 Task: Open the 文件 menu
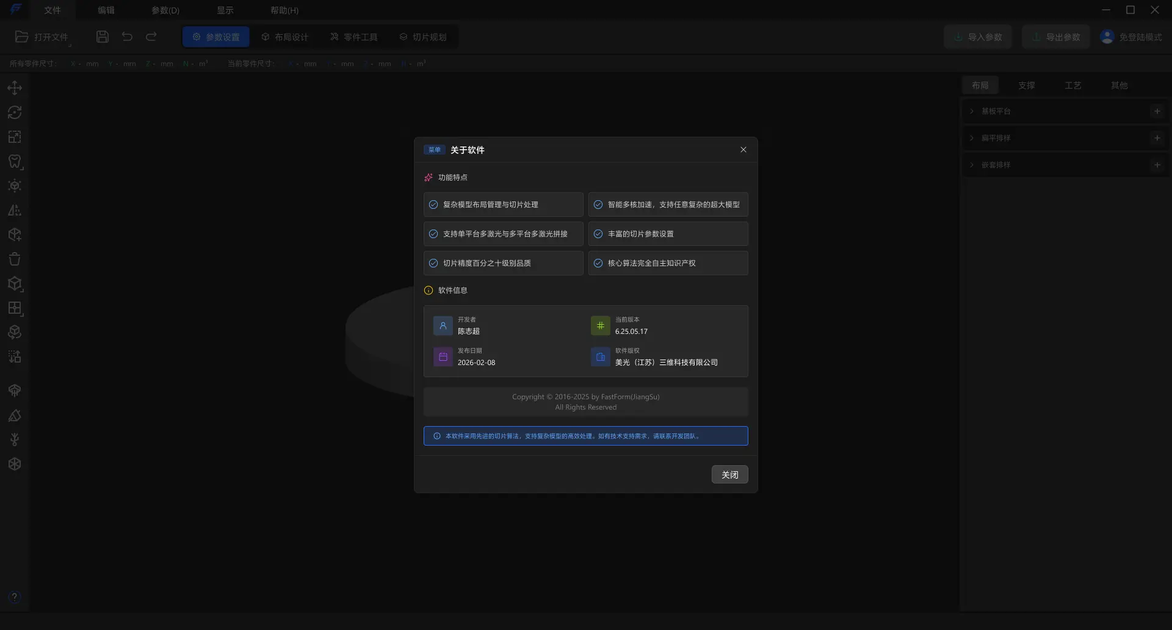[52, 10]
